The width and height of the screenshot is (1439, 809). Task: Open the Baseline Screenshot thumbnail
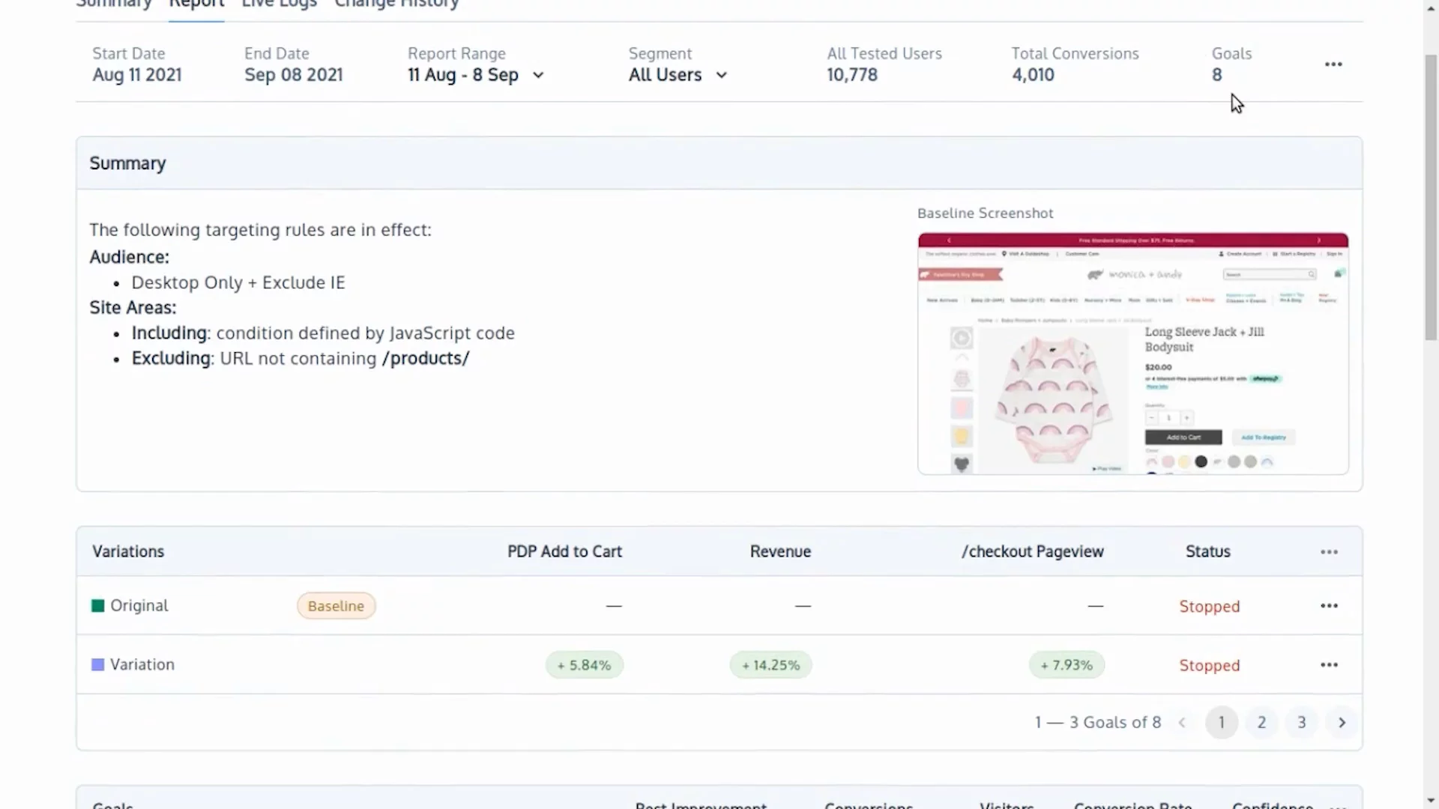pos(1132,354)
